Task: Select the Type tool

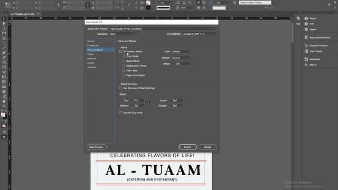Action: [x=4, y=43]
